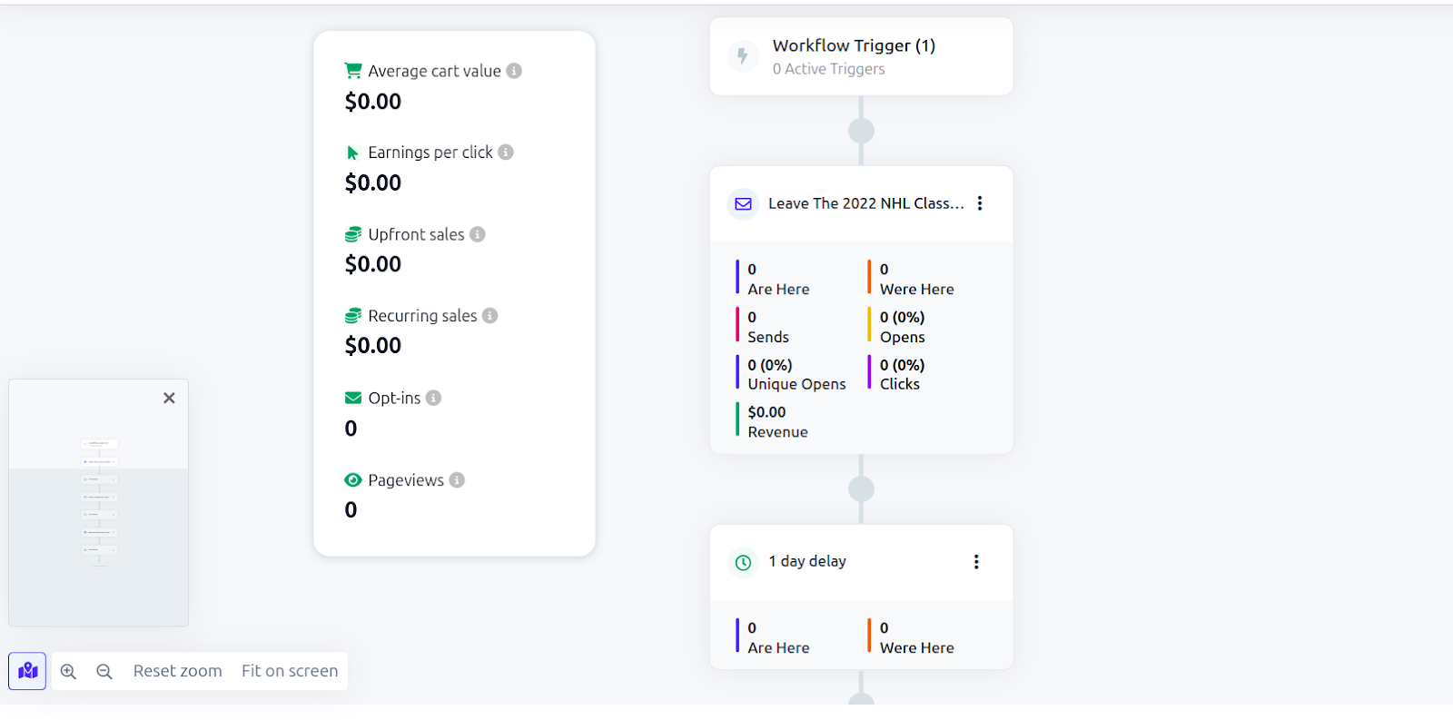Click Reset zoom
The image size is (1453, 720).
pyautogui.click(x=178, y=671)
